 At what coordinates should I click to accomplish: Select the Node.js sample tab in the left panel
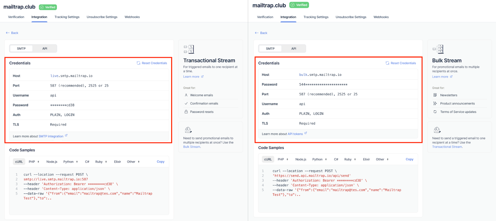52,162
